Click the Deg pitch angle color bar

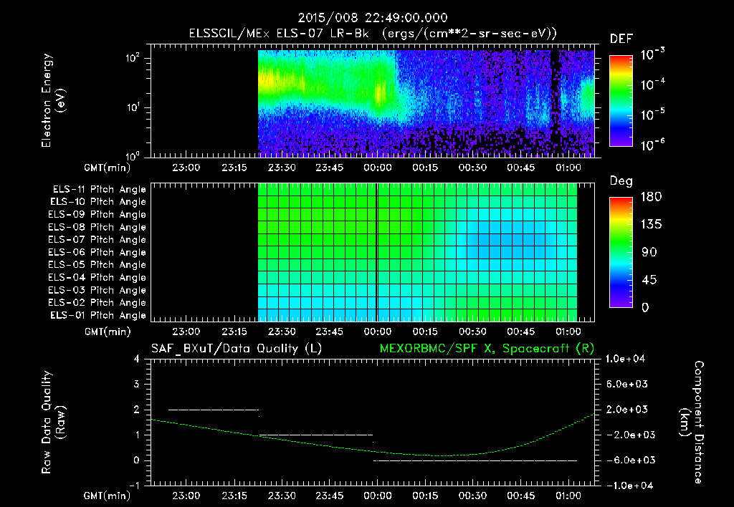621,252
